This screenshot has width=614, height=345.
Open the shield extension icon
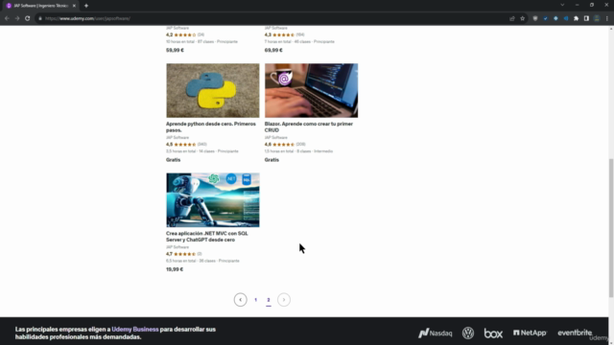pos(535,18)
